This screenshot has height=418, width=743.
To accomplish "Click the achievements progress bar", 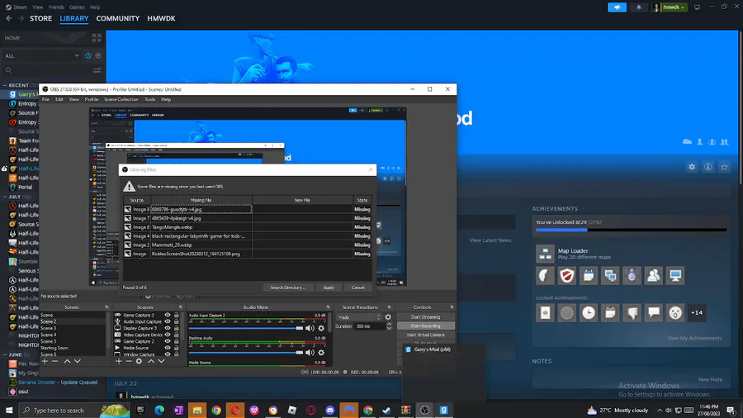I will (632, 230).
